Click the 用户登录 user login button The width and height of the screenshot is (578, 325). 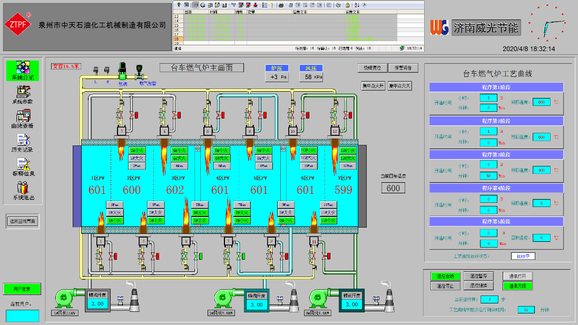[22, 289]
